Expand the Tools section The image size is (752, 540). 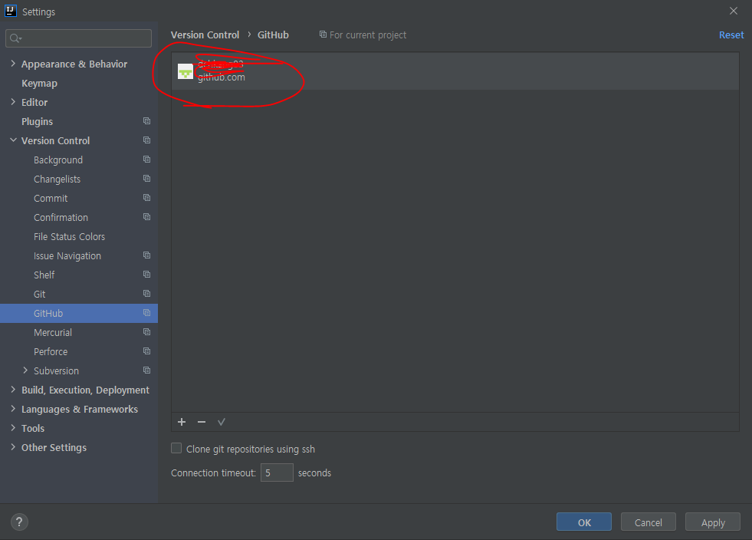13,428
